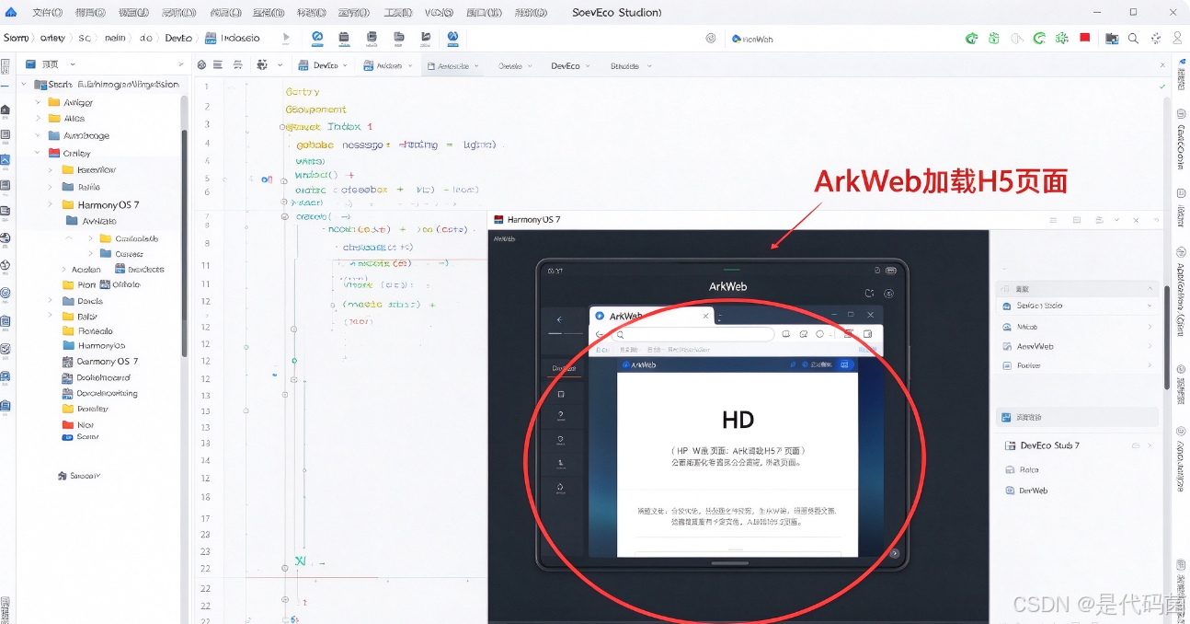Close the ArkWeb browser tab with its X
1190x624 pixels.
point(706,315)
